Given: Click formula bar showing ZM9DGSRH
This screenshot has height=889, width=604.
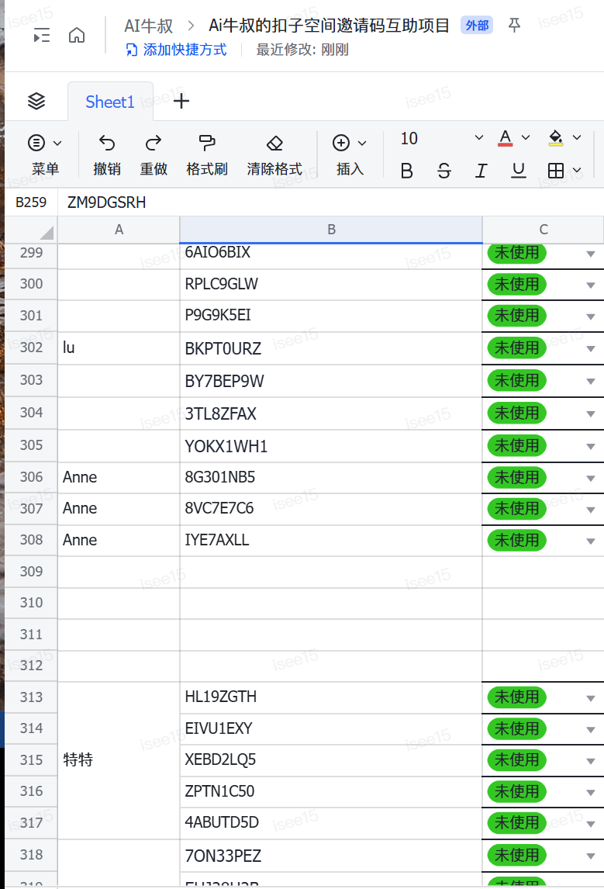Looking at the screenshot, I should pyautogui.click(x=332, y=202).
